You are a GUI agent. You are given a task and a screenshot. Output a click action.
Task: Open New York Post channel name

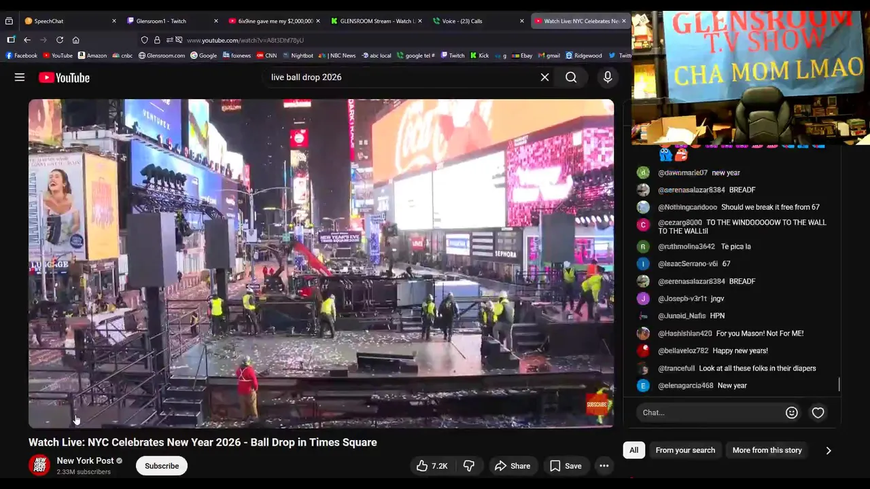(x=85, y=460)
